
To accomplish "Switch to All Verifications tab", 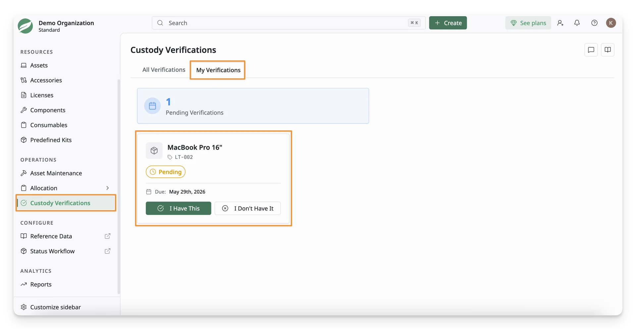I will point(164,70).
